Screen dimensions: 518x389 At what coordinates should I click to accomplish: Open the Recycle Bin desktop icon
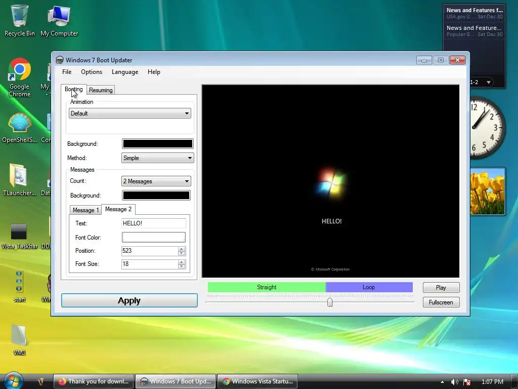tap(20, 20)
